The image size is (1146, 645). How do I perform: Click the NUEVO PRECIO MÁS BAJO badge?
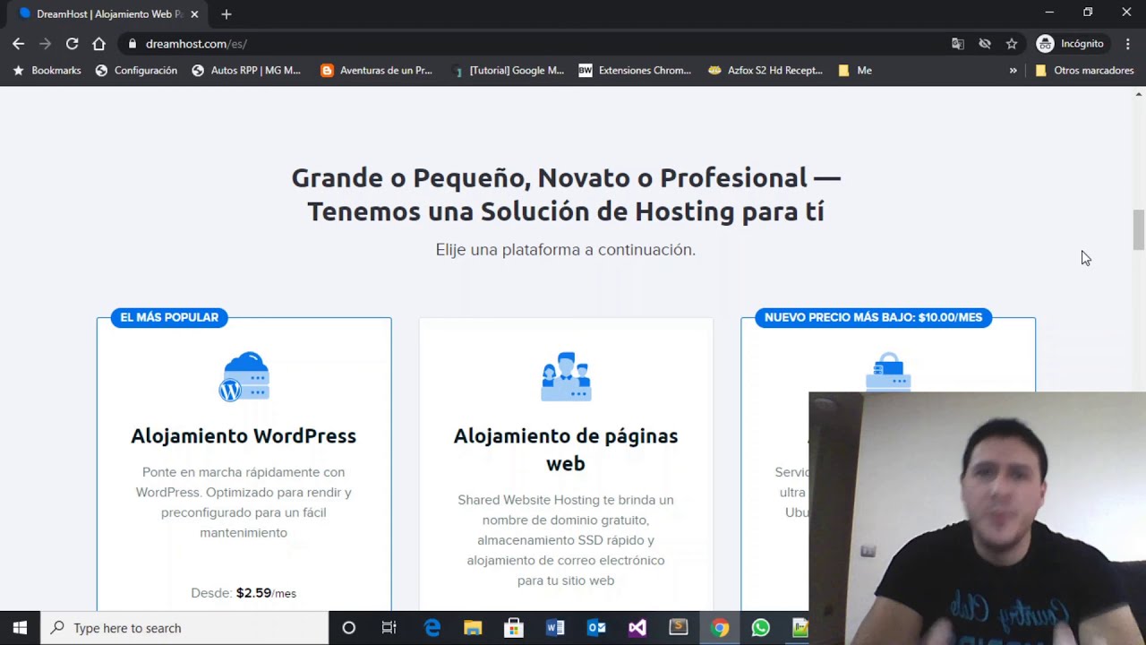[873, 317]
